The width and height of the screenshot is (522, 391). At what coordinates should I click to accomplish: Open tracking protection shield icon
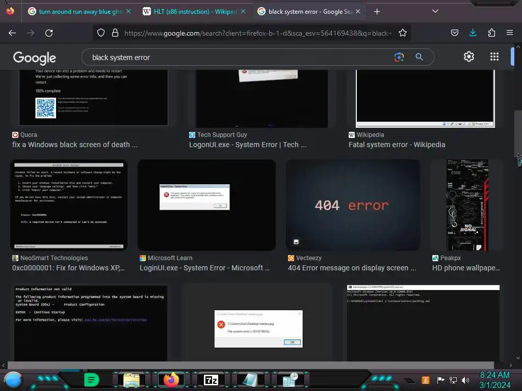101,33
